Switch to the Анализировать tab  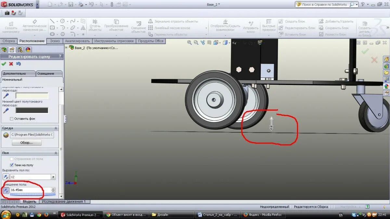(77, 41)
